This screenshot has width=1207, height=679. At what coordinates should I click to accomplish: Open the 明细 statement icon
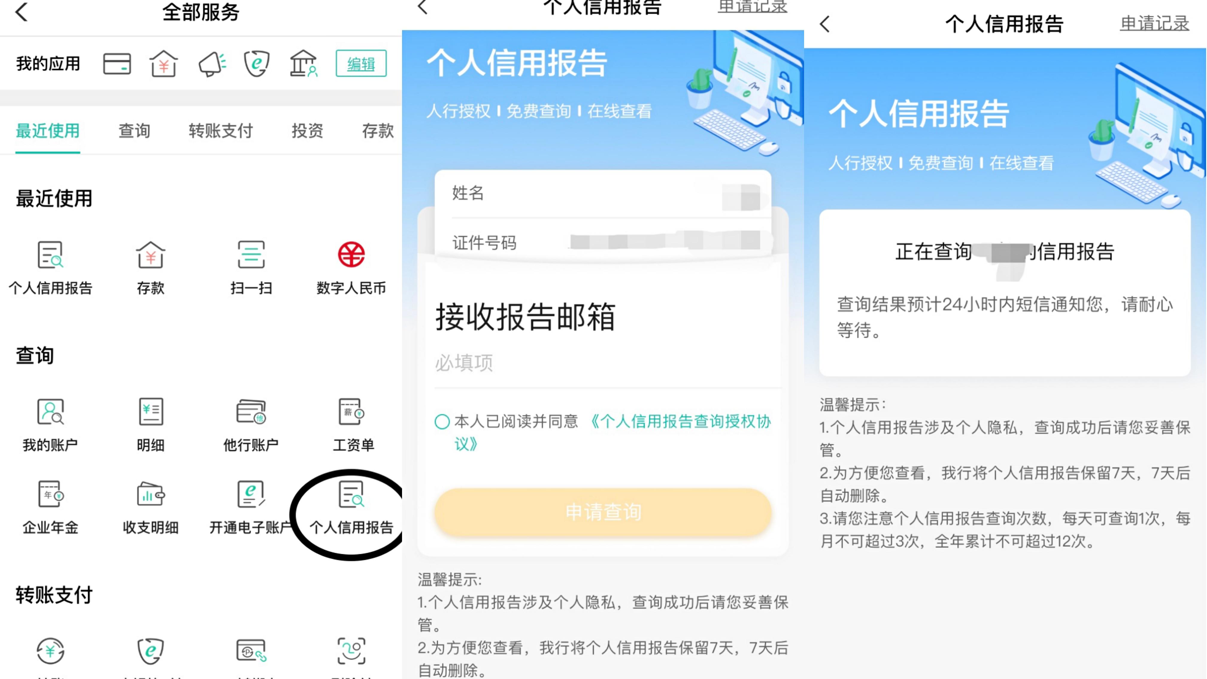pyautogui.click(x=150, y=425)
